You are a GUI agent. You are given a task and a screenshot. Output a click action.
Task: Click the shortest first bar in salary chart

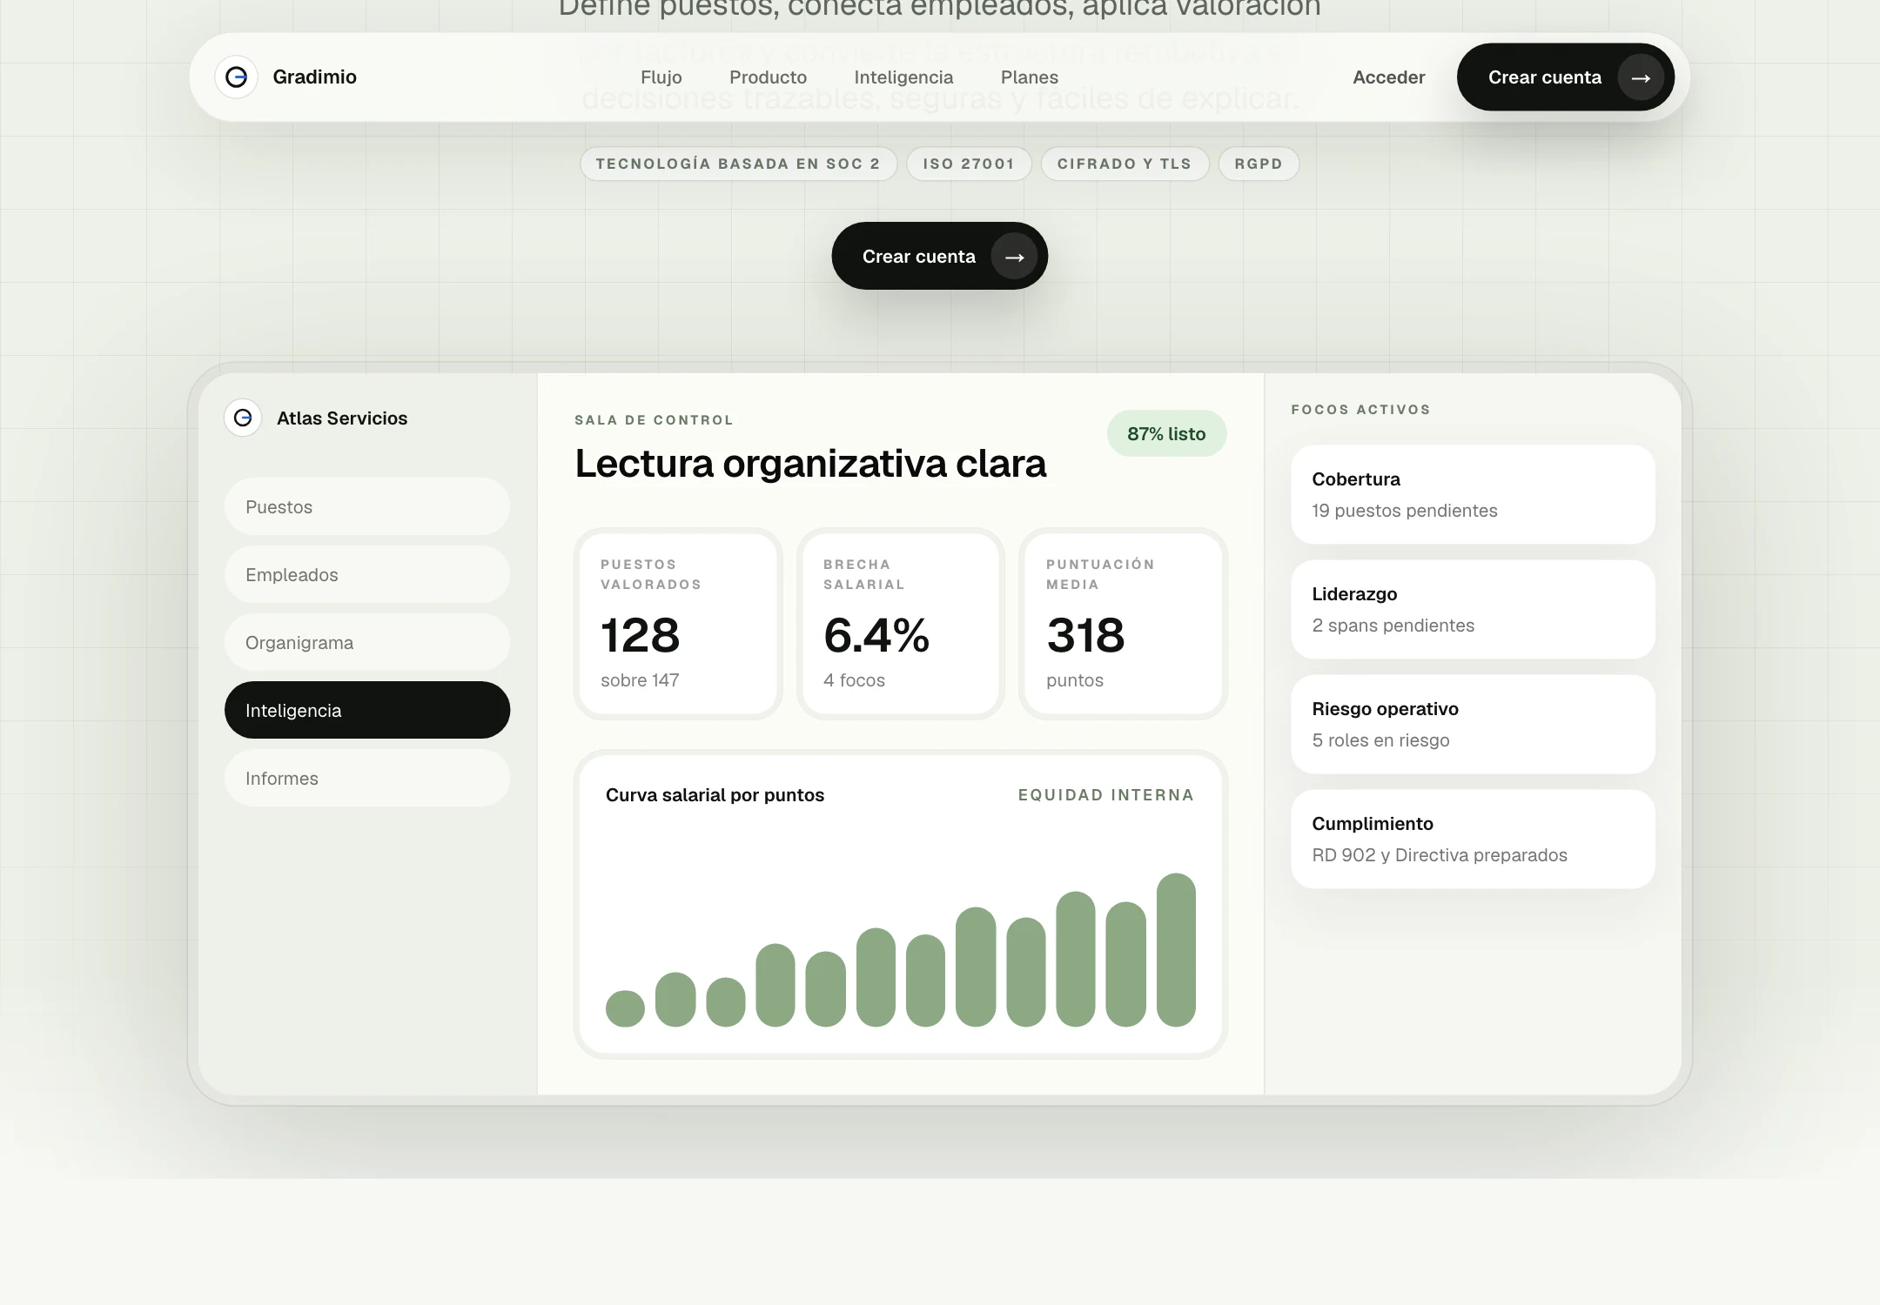(x=625, y=1008)
